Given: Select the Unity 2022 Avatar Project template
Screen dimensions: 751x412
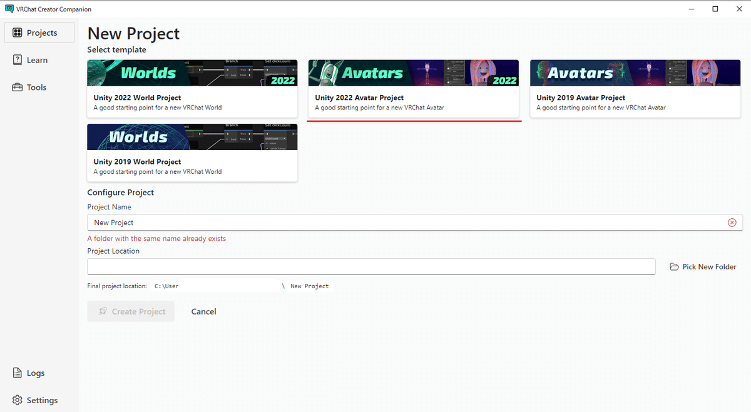Looking at the screenshot, I should tap(414, 88).
